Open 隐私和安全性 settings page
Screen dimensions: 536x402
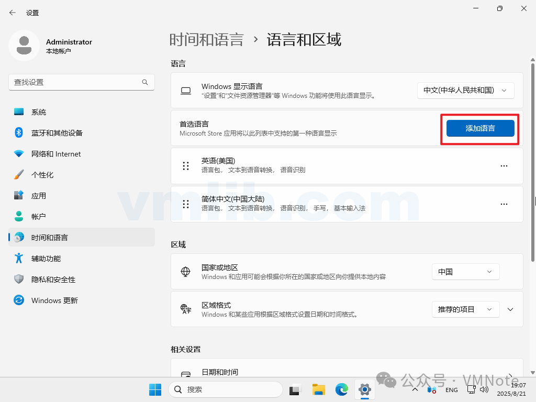pos(53,280)
